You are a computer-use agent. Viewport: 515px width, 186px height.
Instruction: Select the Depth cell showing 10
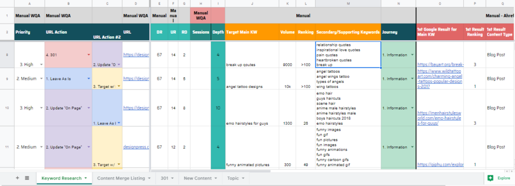[218, 108]
